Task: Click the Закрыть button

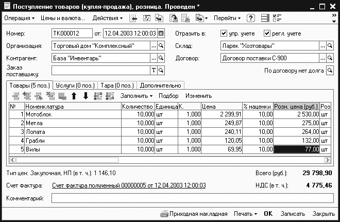Action: [324, 214]
